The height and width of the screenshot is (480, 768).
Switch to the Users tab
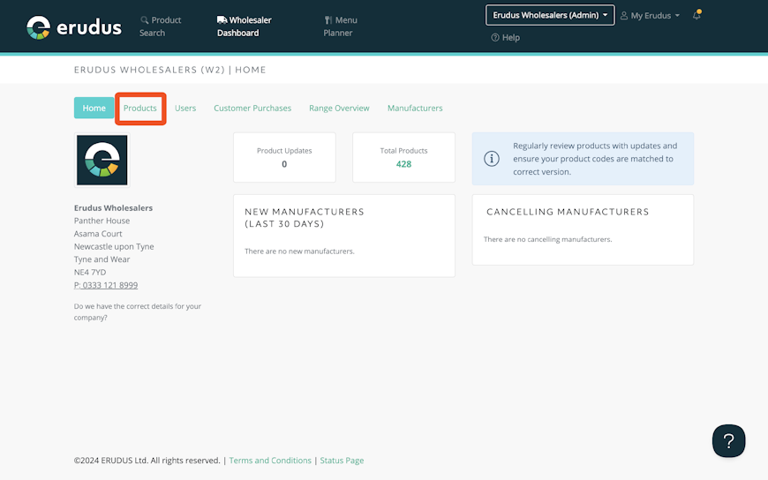185,109
